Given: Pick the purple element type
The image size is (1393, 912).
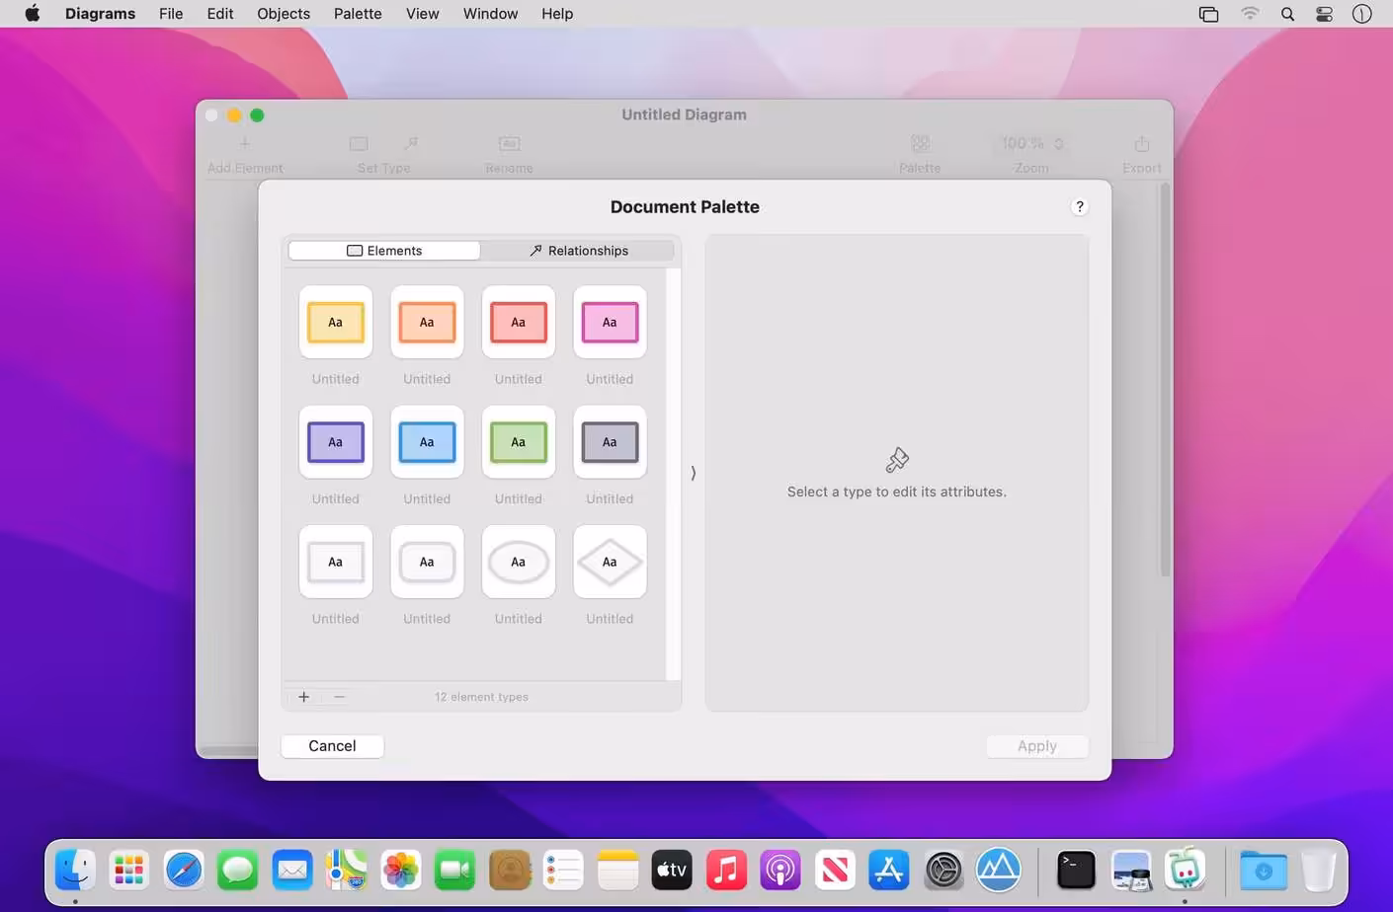Looking at the screenshot, I should click(336, 442).
